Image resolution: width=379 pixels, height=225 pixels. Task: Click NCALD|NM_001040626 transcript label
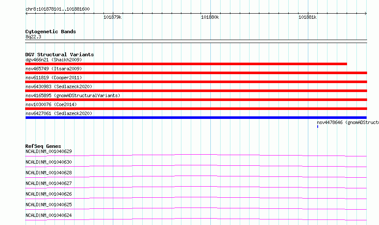point(49,194)
